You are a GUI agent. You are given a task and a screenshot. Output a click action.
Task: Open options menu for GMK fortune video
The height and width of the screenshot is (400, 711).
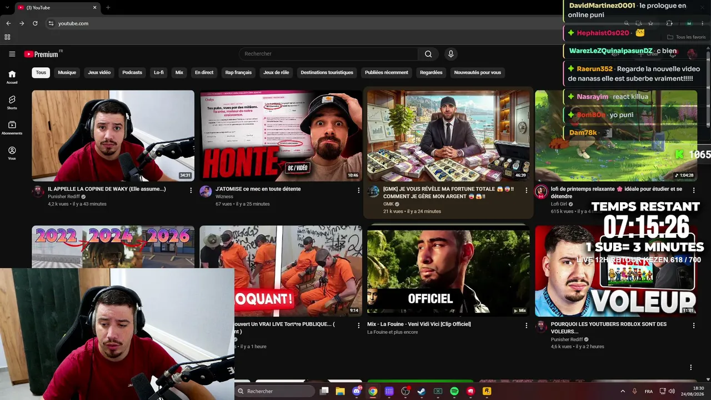[526, 190]
